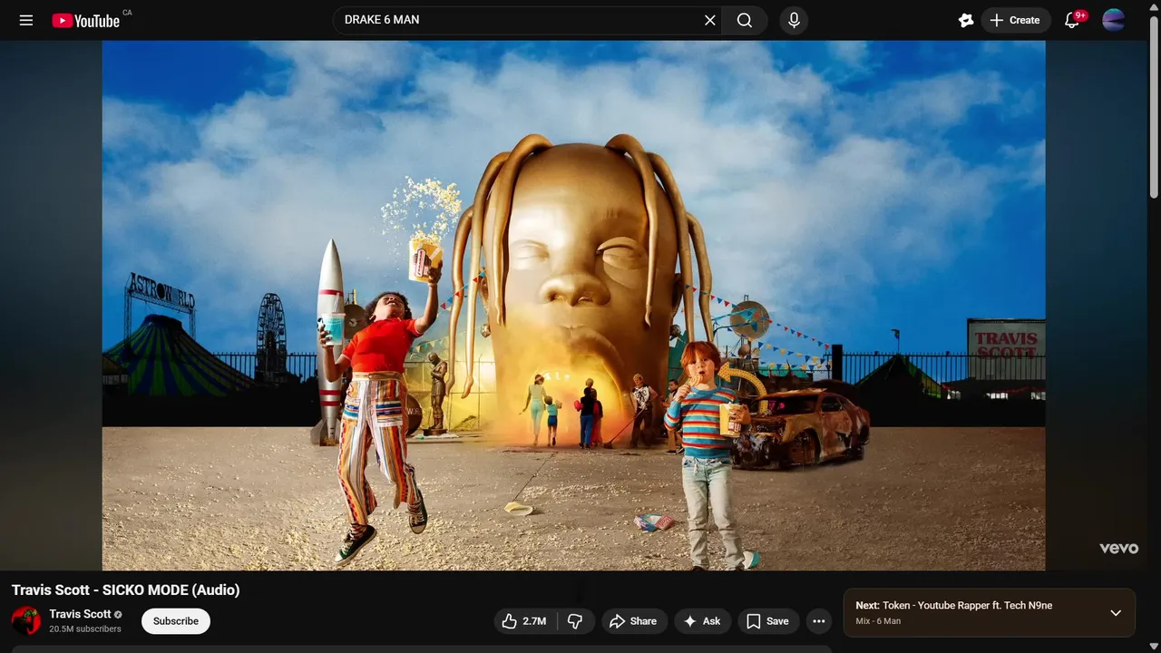Click the video player to pause

pyautogui.click(x=573, y=306)
